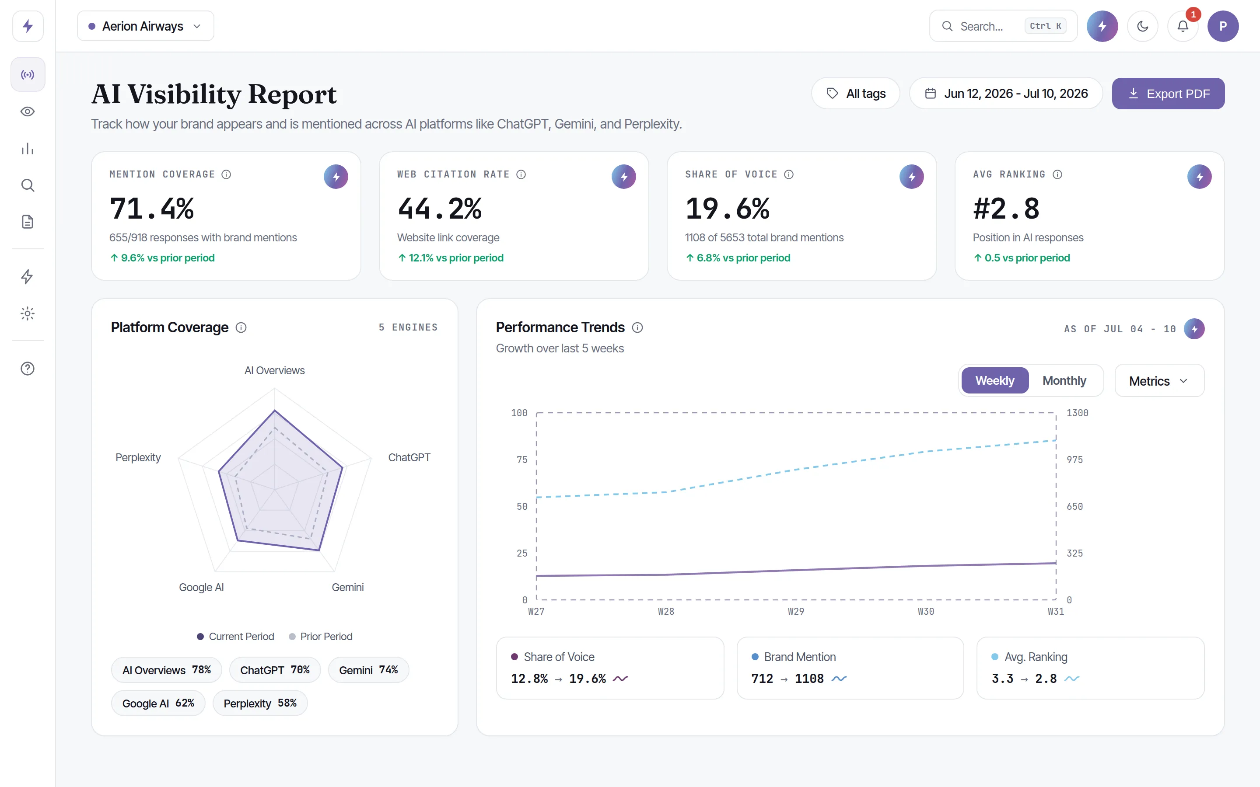Click the W31 label on chart axis
The image size is (1260, 787).
pyautogui.click(x=1055, y=611)
